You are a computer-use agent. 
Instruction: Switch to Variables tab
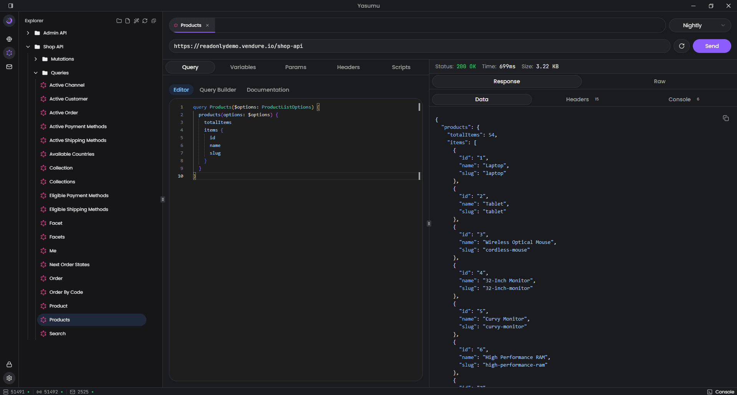(x=243, y=67)
